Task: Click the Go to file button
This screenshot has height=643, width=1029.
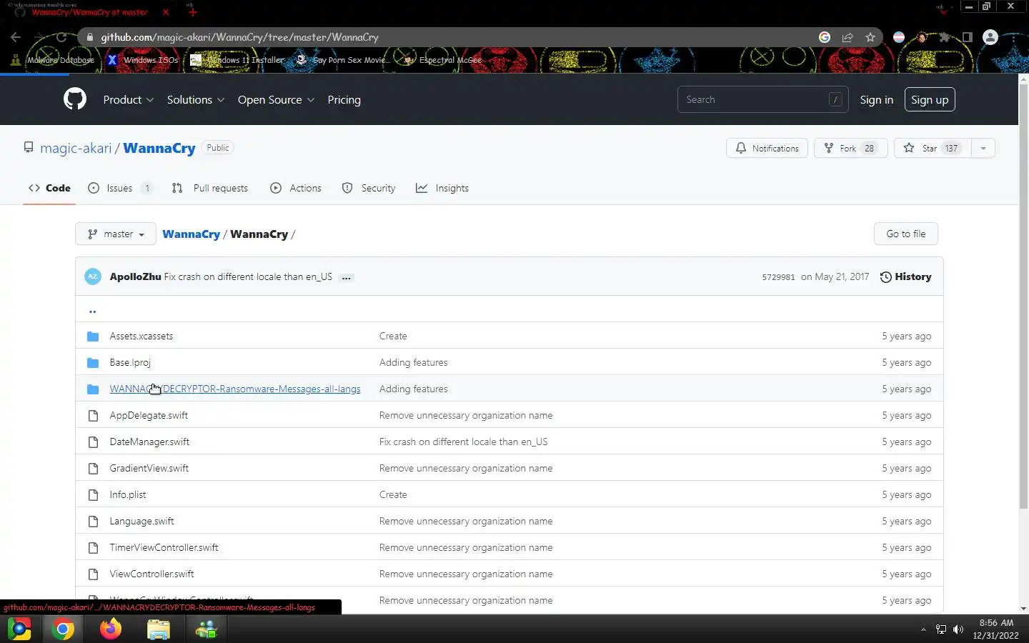Action: [x=905, y=234]
